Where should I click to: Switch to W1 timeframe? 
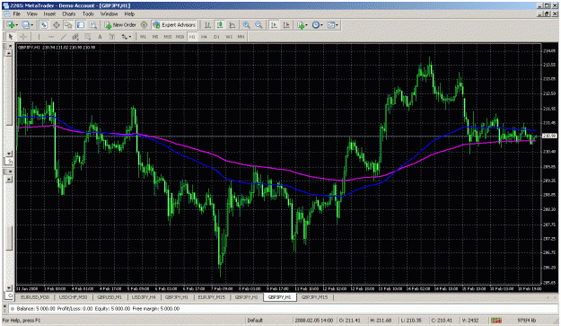(x=229, y=37)
